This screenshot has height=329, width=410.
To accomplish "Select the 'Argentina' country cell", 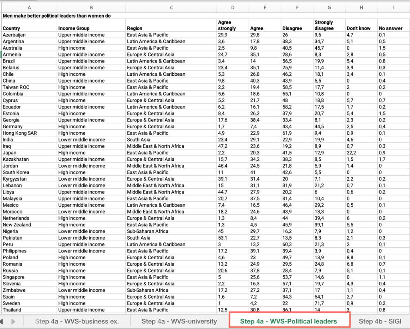I will point(29,41).
